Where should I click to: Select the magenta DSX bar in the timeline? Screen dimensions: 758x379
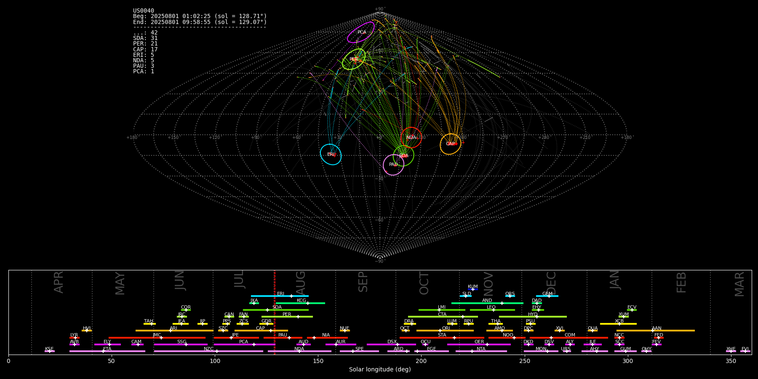(391, 344)
